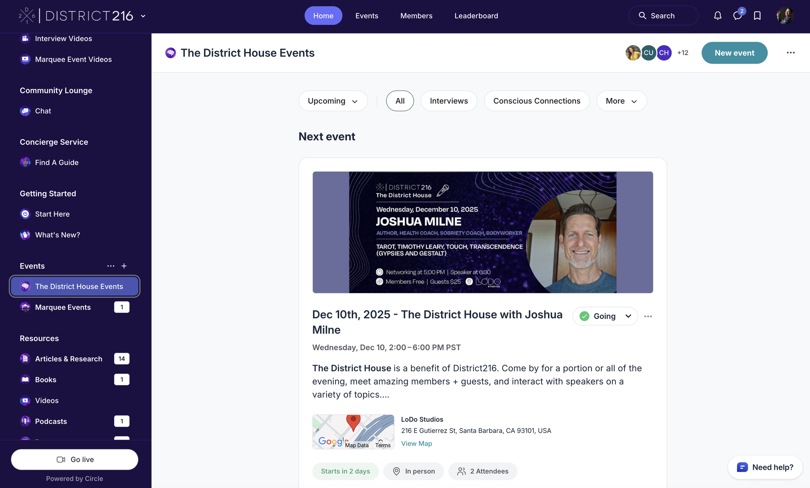Viewport: 810px width, 488px height.
Task: Open the event title Dec 10th, 2025 link
Action: click(437, 322)
